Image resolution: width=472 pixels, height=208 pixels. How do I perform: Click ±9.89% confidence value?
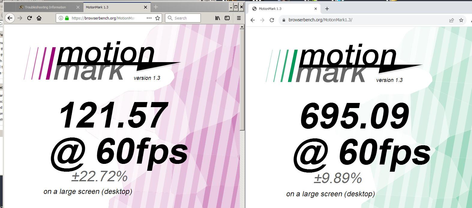pyautogui.click(x=338, y=179)
